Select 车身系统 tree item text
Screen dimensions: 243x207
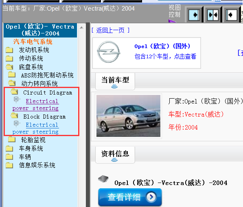pyautogui.click(x=31, y=148)
